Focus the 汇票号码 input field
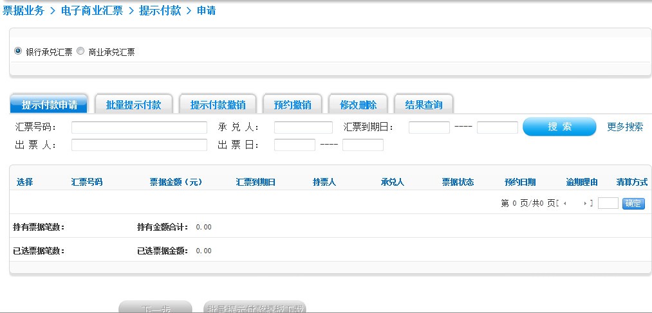This screenshot has height=313, width=652. [139, 127]
